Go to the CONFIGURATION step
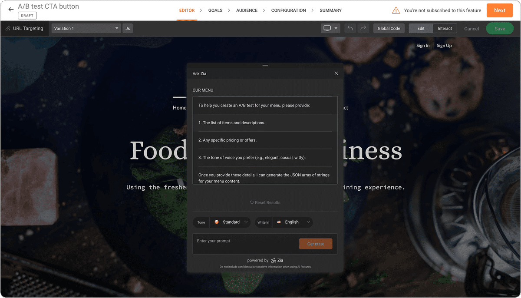 pos(288,10)
